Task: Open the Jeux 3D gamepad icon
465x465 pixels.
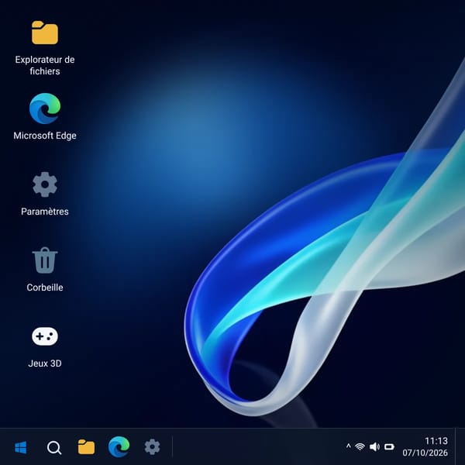Action: (x=45, y=336)
